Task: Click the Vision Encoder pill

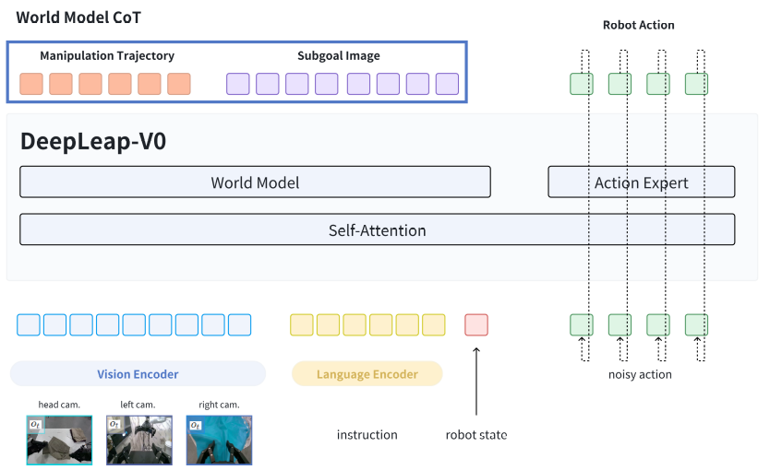Action: pyautogui.click(x=138, y=374)
